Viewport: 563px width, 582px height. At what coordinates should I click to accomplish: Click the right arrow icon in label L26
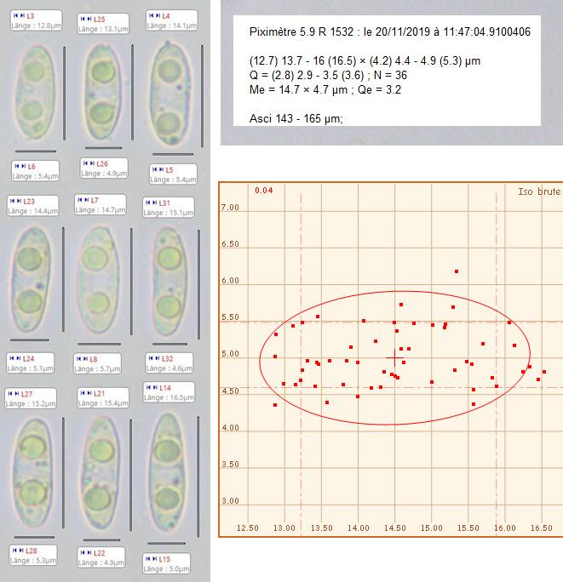click(x=92, y=163)
